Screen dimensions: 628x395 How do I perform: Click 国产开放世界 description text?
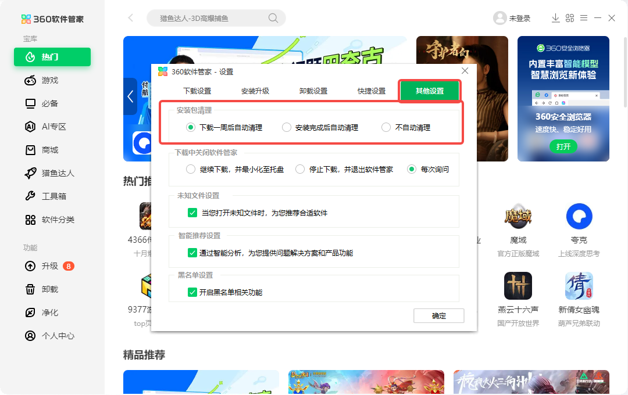pyautogui.click(x=518, y=324)
